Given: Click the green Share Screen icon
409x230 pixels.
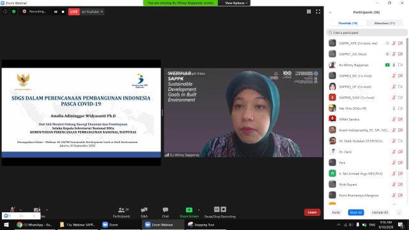Looking at the screenshot, I should point(189,210).
